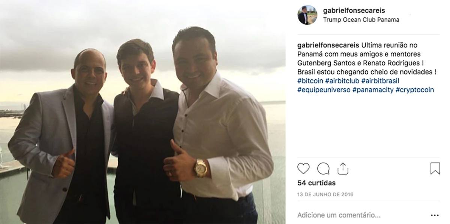
Task: Open the #cryptocoin hashtag
Action: click(x=415, y=90)
